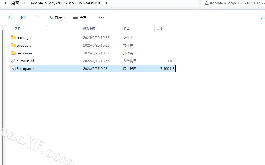Click the products folder name

coord(24,45)
